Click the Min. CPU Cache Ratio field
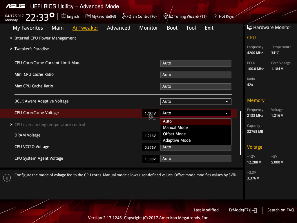The image size is (297, 223). 196,75
